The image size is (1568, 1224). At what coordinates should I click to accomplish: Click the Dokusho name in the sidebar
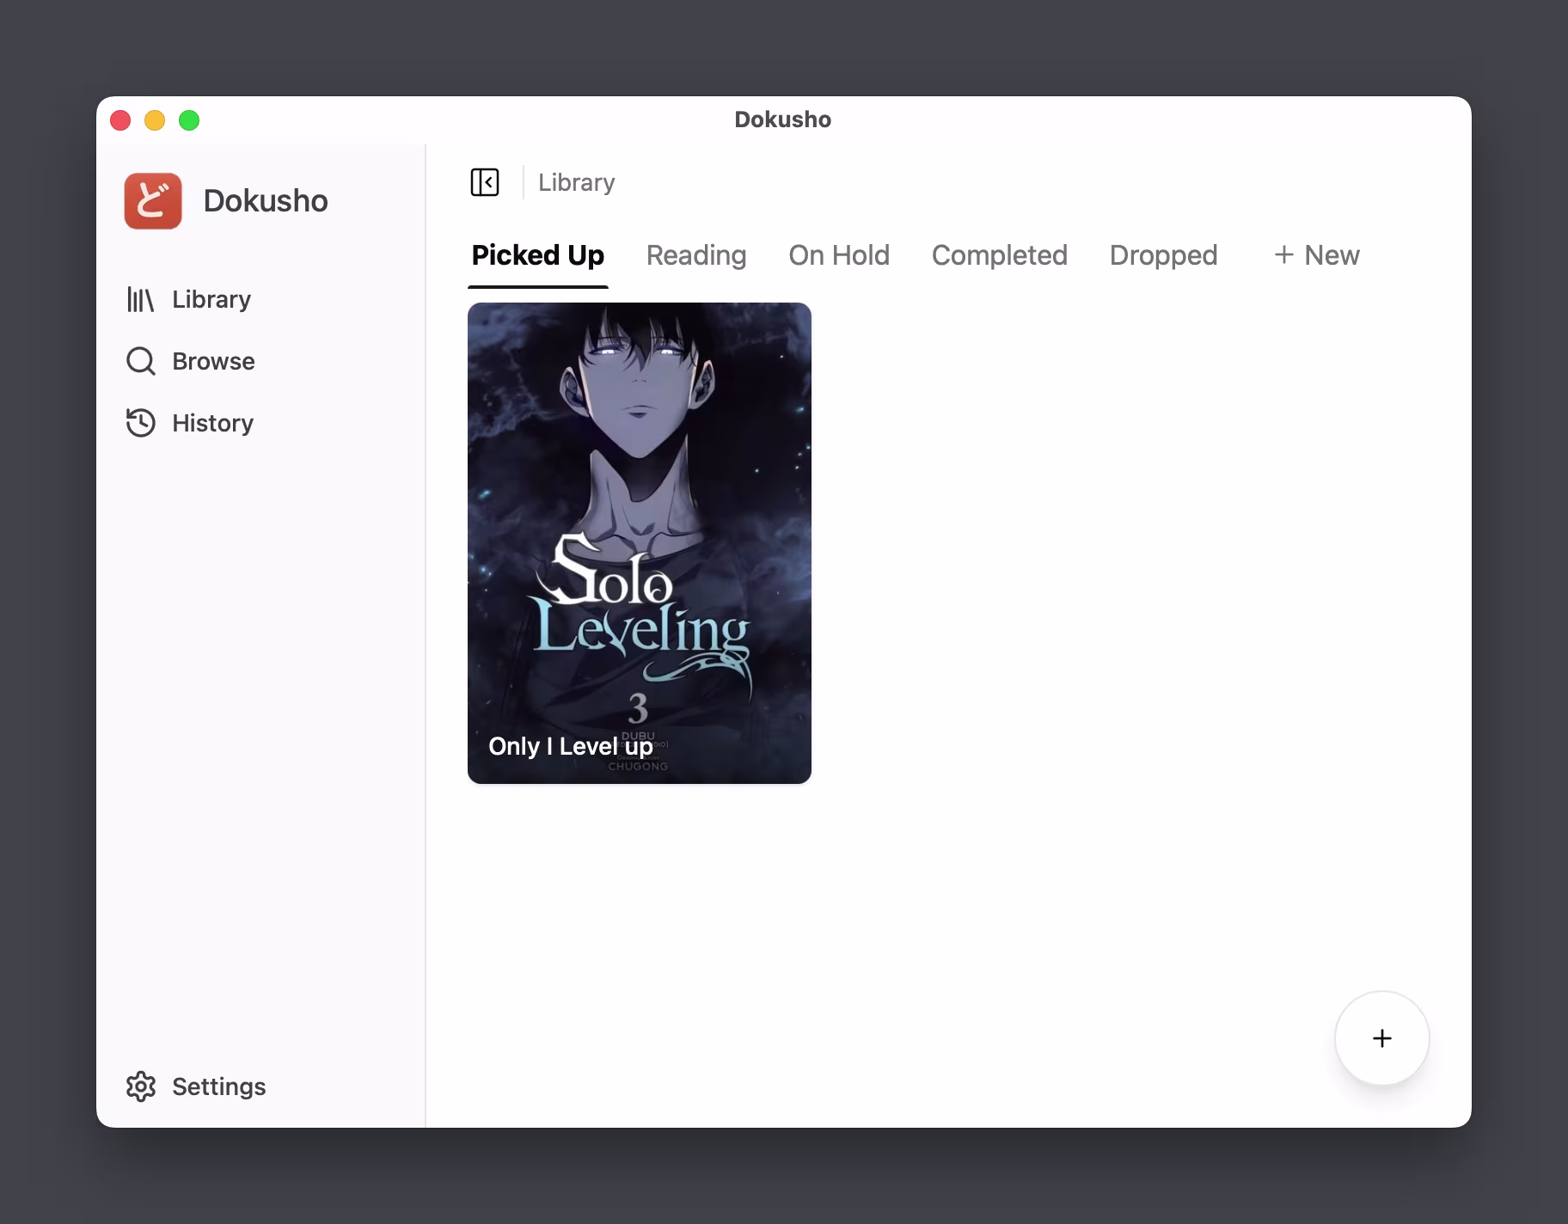click(266, 200)
